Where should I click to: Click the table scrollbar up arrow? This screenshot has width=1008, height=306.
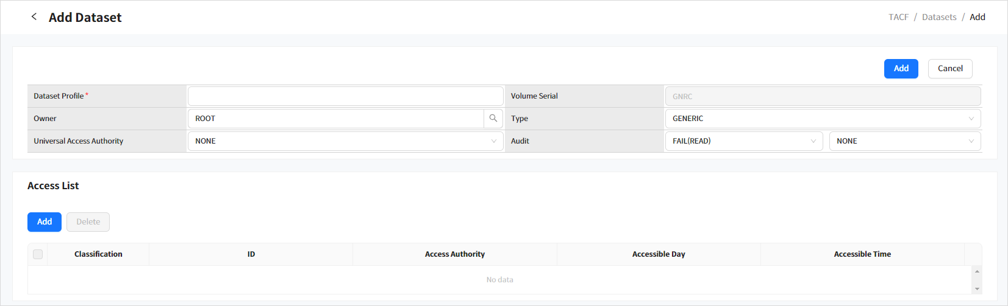(977, 271)
